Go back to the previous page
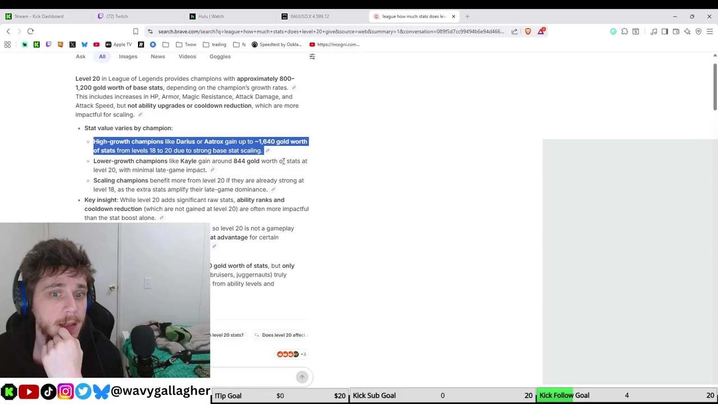 [x=8, y=31]
